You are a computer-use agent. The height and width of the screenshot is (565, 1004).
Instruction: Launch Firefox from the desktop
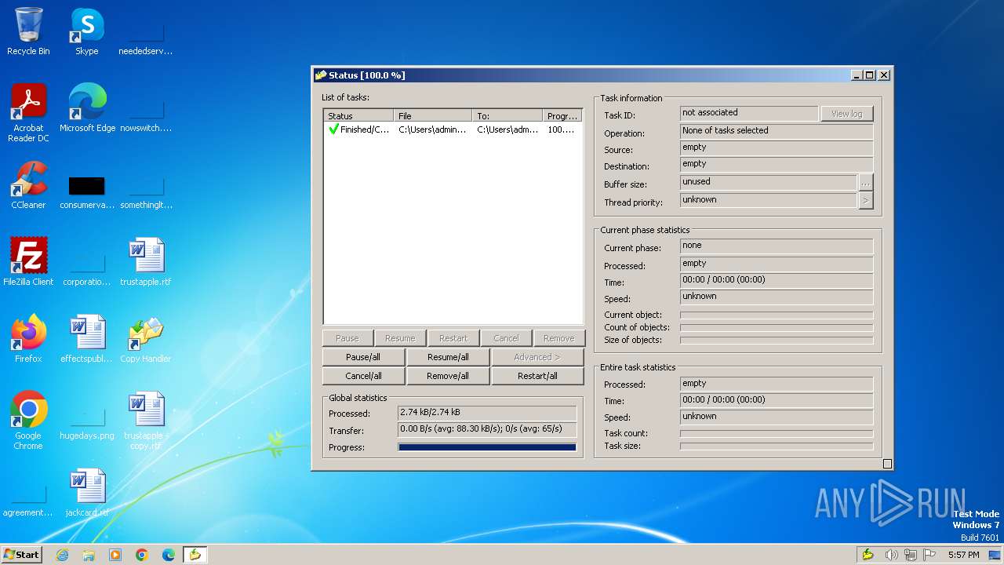point(28,339)
